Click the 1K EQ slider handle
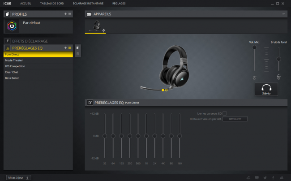Viewport: 291px width, 181px height. pos(146,136)
